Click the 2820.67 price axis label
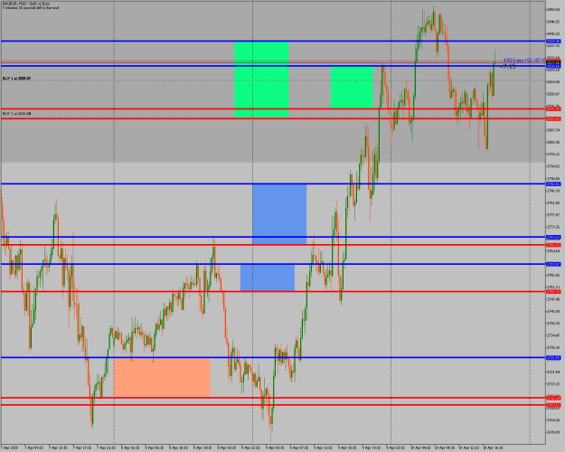565x452 pixels. click(x=553, y=94)
